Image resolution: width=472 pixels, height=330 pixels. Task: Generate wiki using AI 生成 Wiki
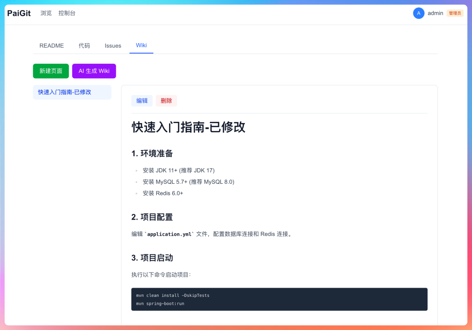tap(94, 71)
